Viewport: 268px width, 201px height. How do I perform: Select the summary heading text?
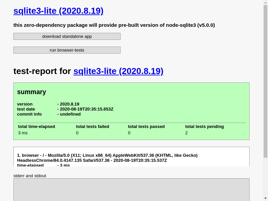31,92
